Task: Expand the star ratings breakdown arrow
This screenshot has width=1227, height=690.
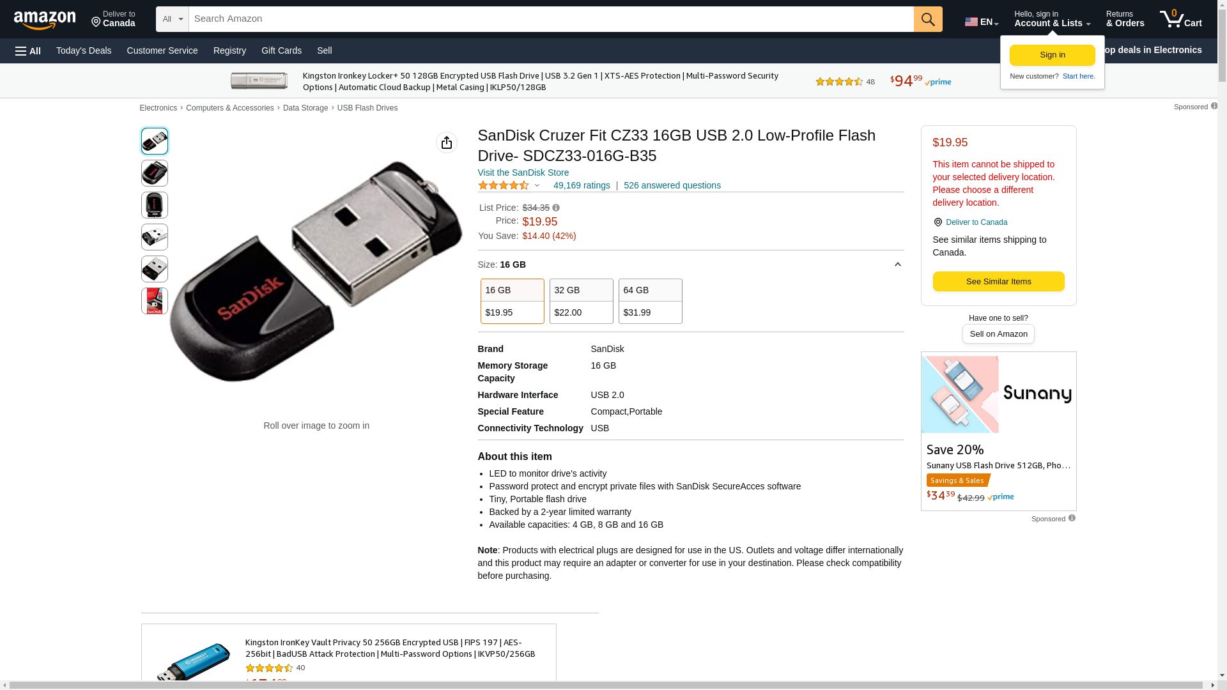Action: pyautogui.click(x=537, y=186)
